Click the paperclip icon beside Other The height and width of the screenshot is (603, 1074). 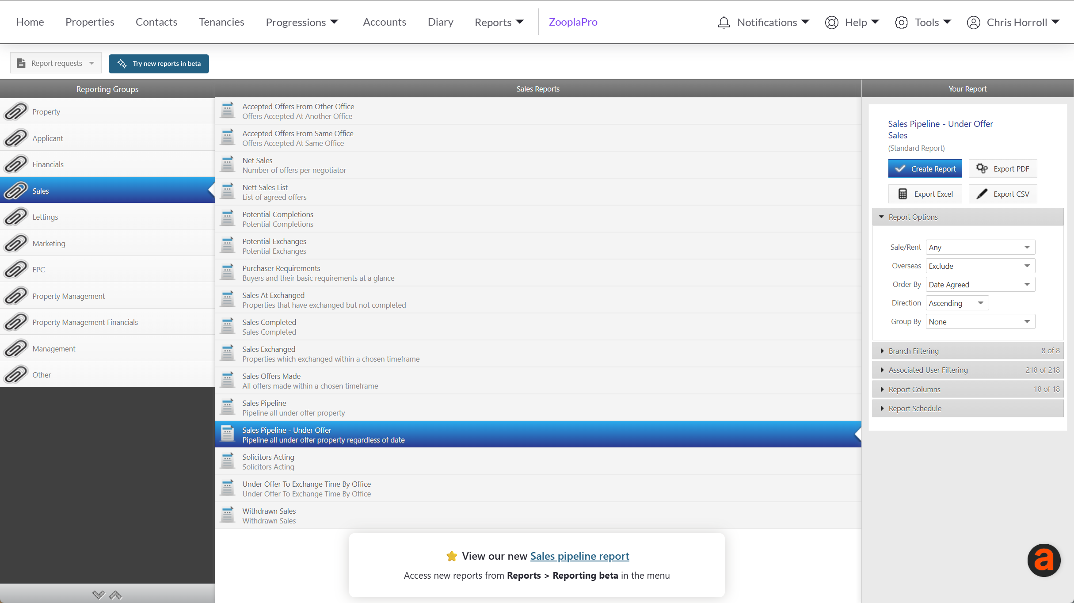click(15, 374)
